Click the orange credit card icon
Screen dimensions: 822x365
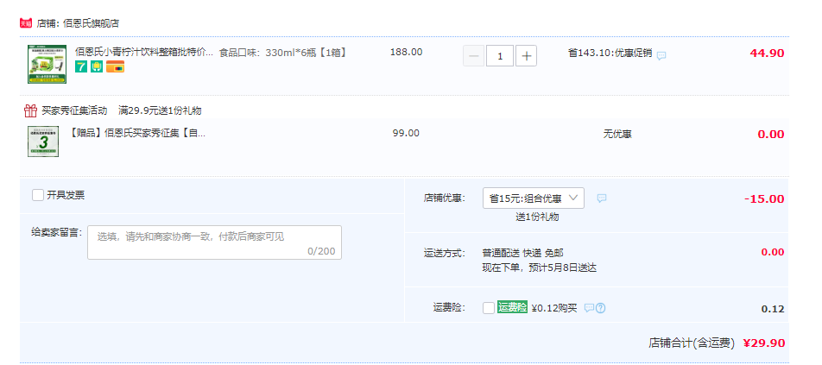click(x=116, y=66)
